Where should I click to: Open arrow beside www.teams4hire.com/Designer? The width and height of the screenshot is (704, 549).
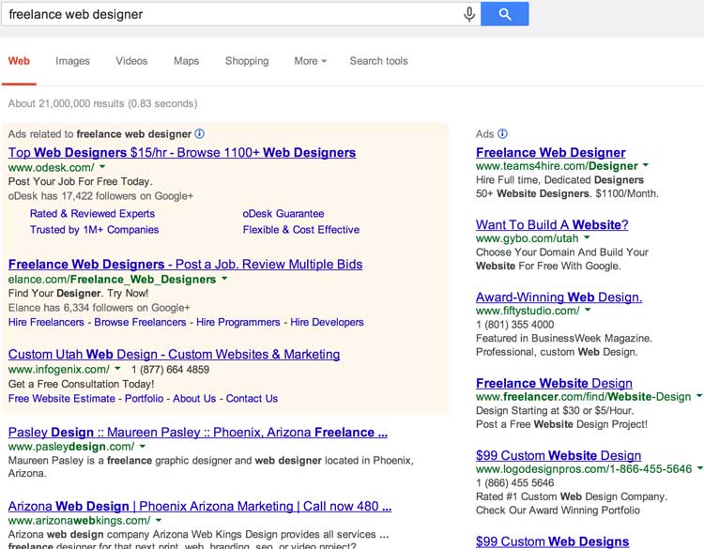point(646,167)
